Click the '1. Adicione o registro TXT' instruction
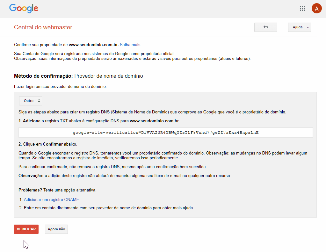The height and width of the screenshot is (252, 326). pyautogui.click(x=99, y=121)
